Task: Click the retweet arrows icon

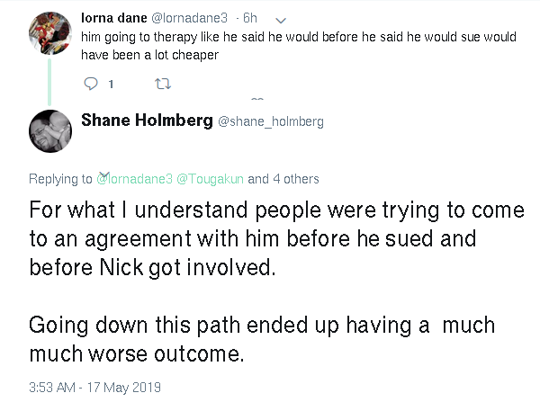Action: pyautogui.click(x=163, y=84)
